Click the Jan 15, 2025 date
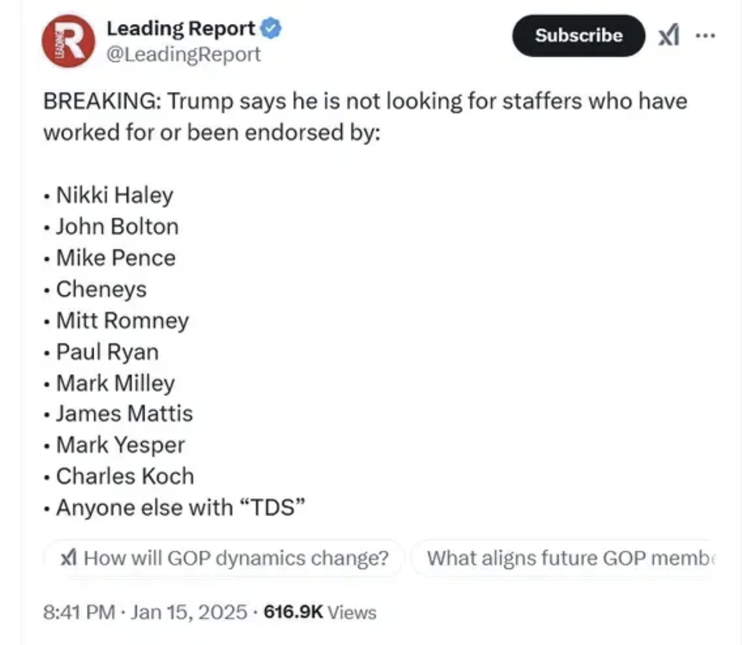The width and height of the screenshot is (742, 645). coord(189,612)
